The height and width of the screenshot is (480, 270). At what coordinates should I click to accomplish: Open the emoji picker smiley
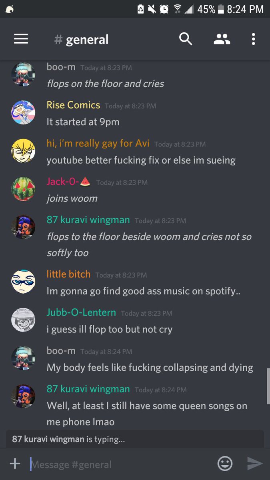225,464
